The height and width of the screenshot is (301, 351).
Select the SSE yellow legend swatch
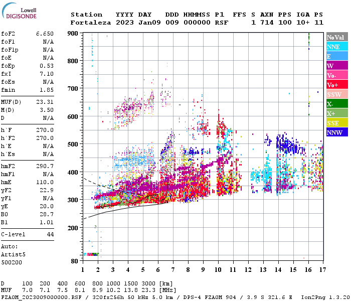(337, 123)
